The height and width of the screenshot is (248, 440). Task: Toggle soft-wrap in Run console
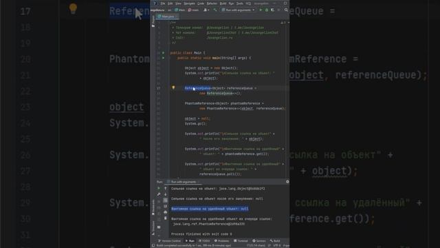(165, 200)
